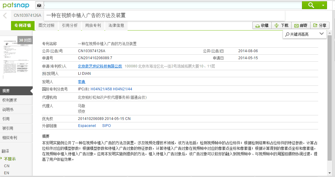Click the green magnifier search button
This screenshot has height=177, width=335.
pyautogui.click(x=311, y=5)
